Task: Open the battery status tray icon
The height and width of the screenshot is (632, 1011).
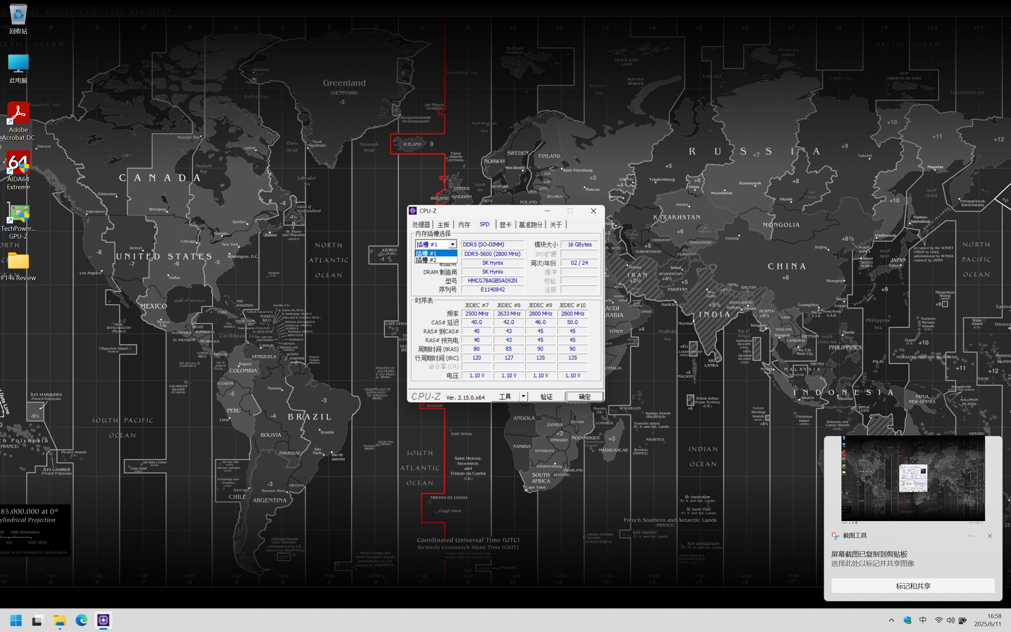Action: tap(963, 620)
